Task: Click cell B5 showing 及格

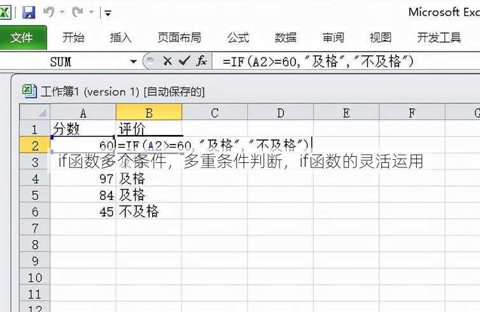Action: click(x=149, y=195)
